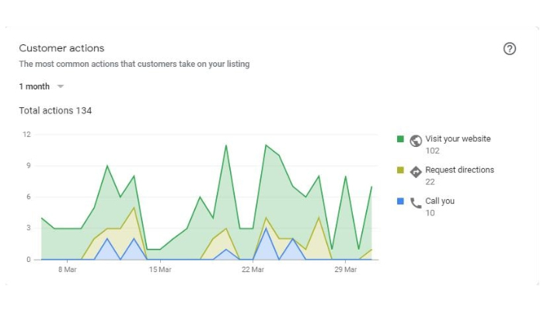Select the green Visit your website swatch
Screen dimensions: 544x311
click(x=400, y=139)
